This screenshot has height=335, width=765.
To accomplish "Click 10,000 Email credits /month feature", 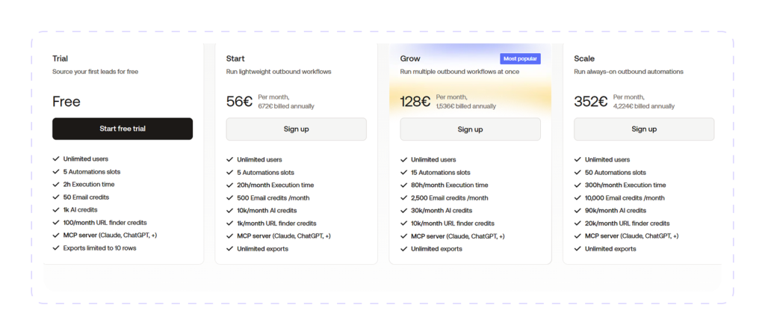I will pos(625,198).
